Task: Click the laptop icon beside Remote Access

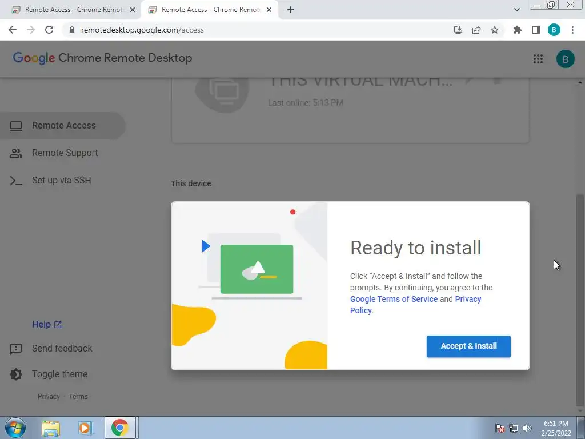Action: click(x=15, y=126)
